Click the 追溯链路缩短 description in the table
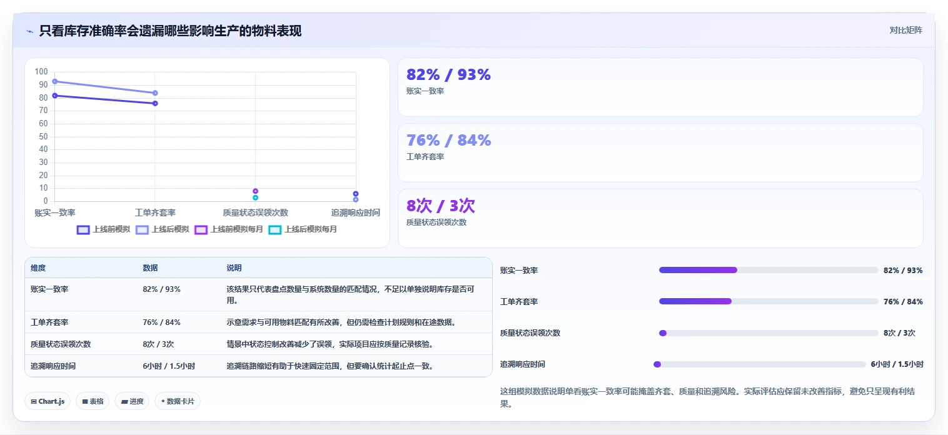This screenshot has height=435, width=948. click(330, 366)
